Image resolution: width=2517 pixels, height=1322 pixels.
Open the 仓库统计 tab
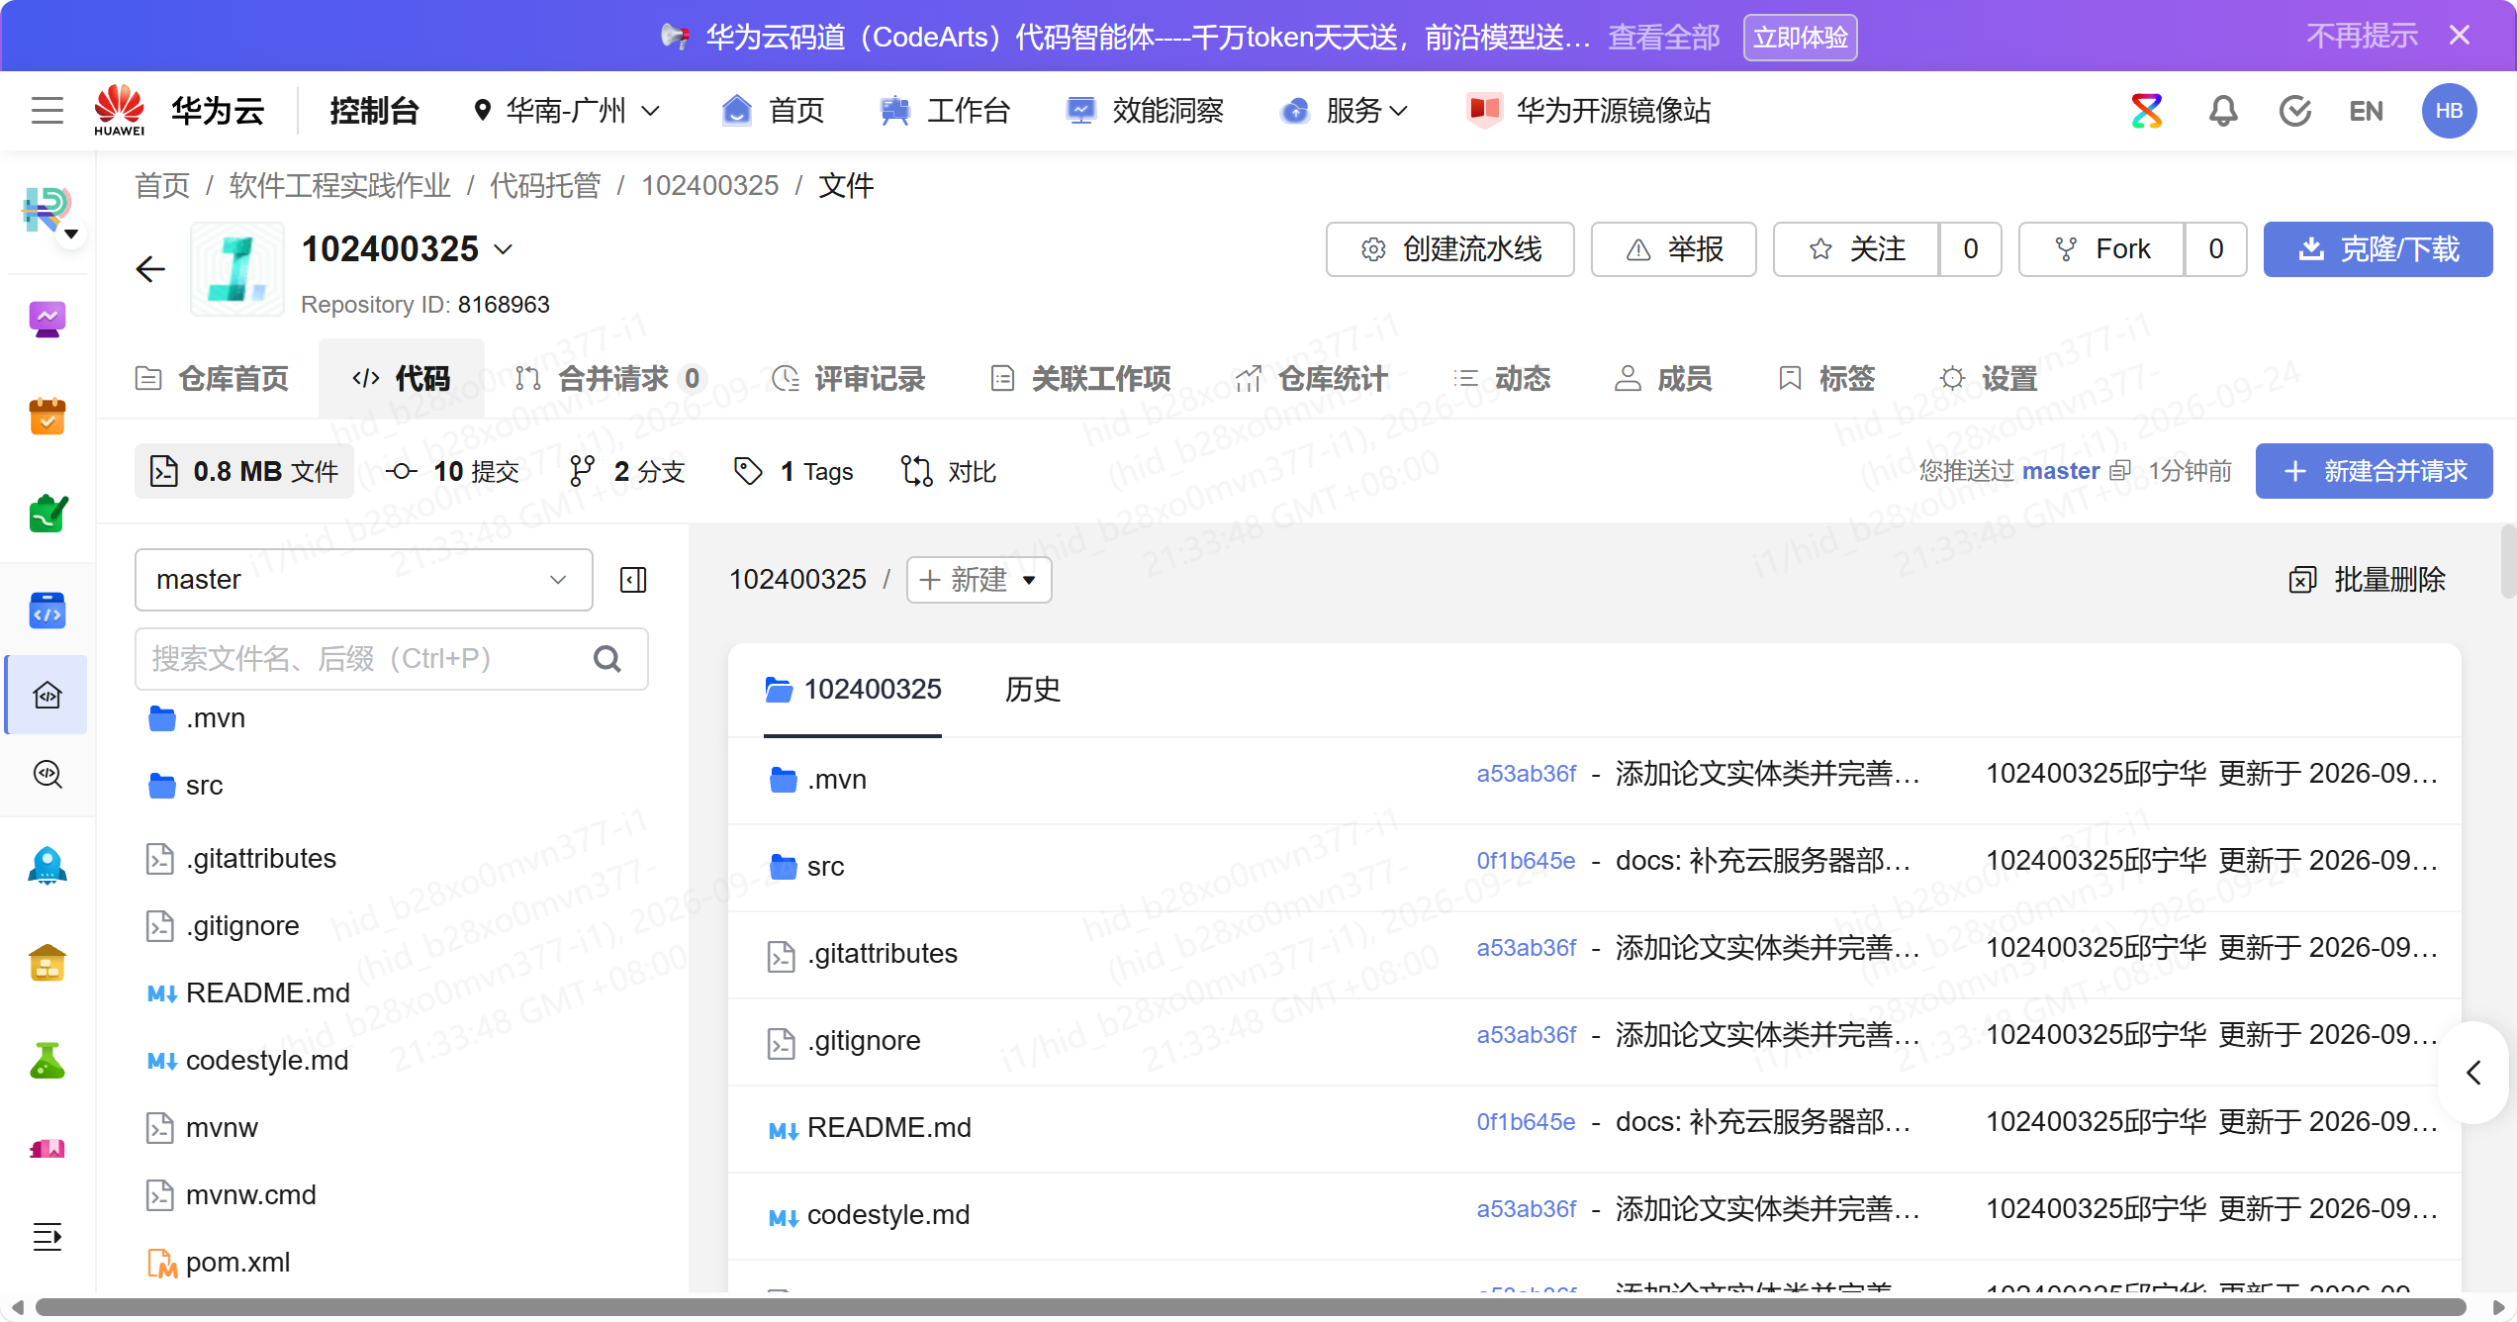[1312, 379]
